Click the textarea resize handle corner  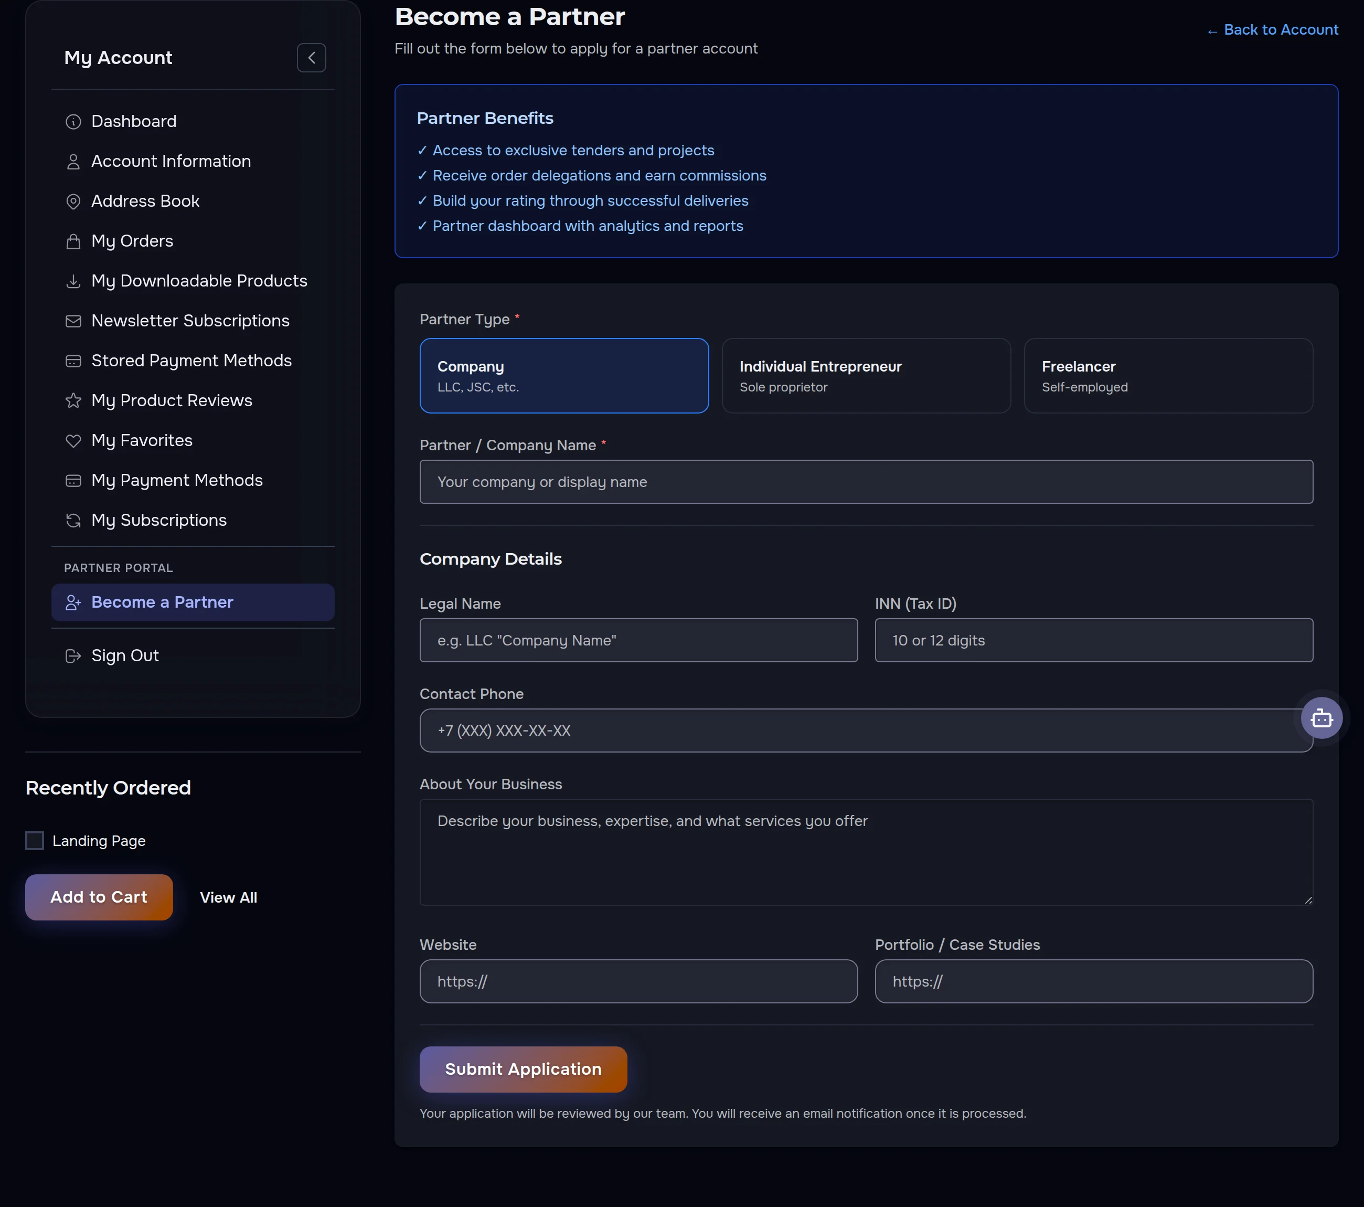(1308, 900)
